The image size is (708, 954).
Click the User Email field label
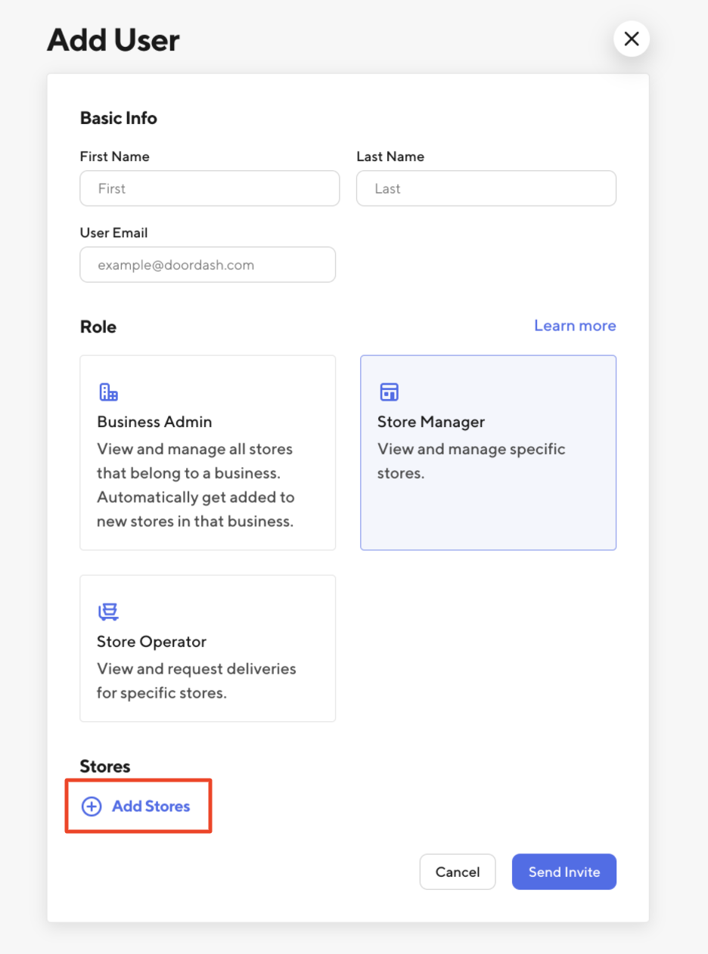point(113,233)
